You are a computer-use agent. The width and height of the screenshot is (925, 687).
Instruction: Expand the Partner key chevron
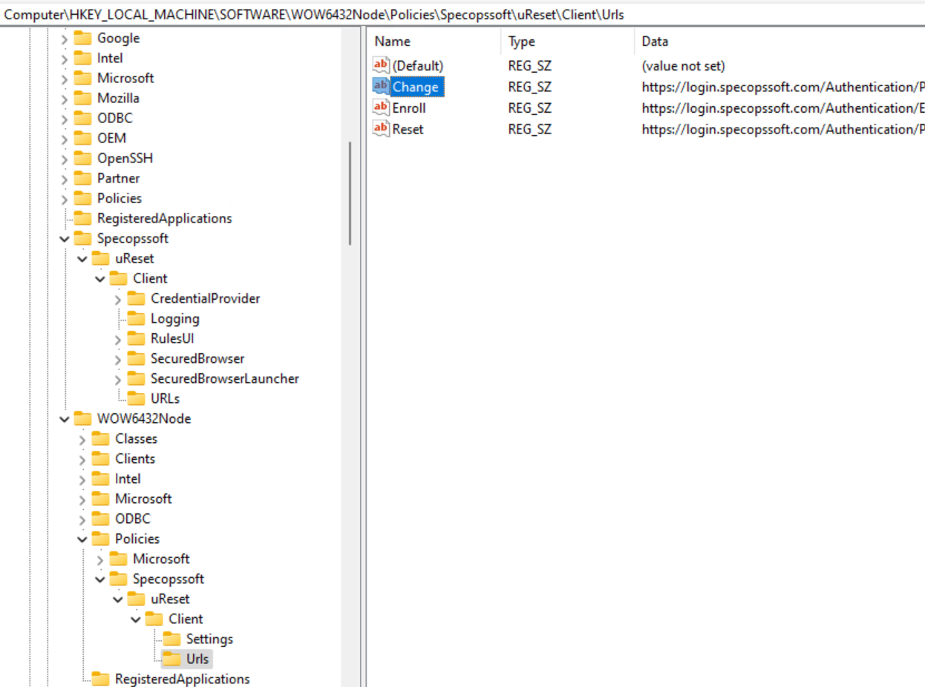point(65,179)
